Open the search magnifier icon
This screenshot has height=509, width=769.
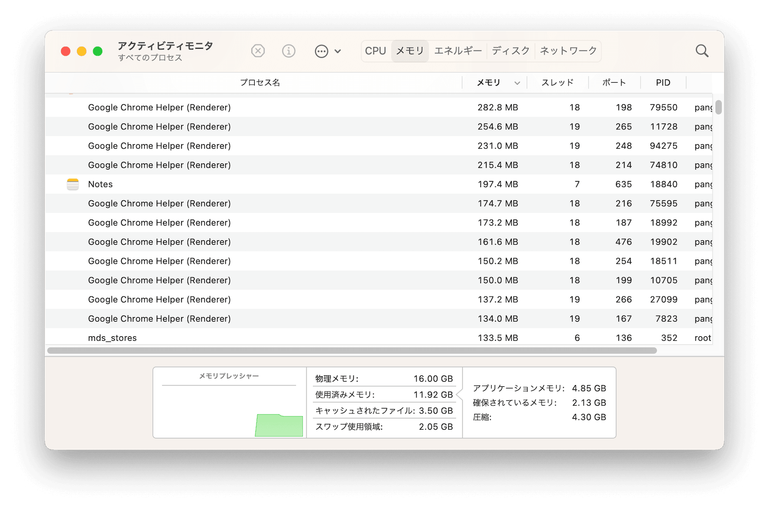click(702, 50)
